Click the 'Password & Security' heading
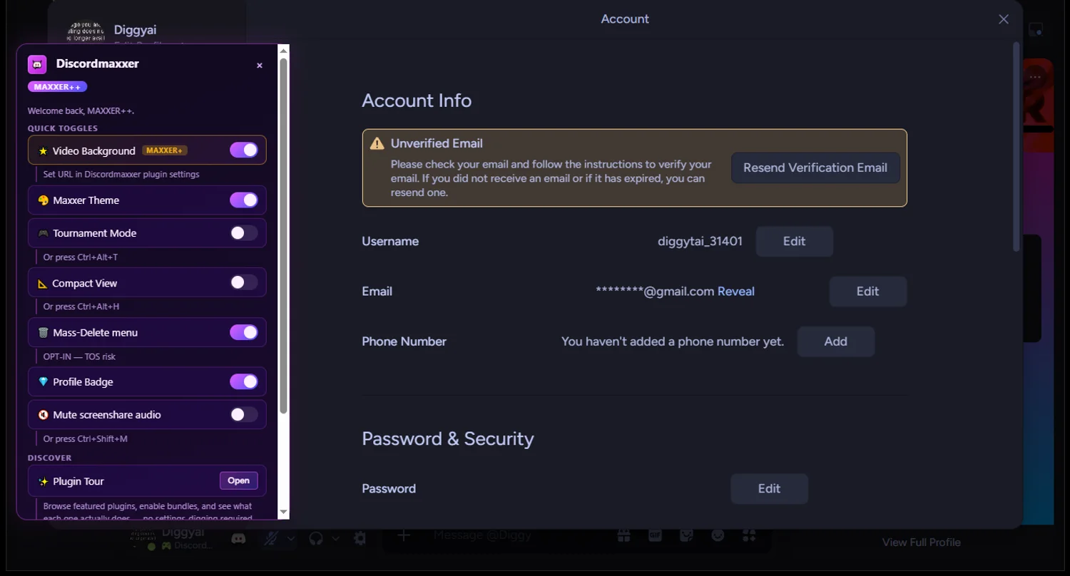This screenshot has width=1070, height=576. coord(448,438)
